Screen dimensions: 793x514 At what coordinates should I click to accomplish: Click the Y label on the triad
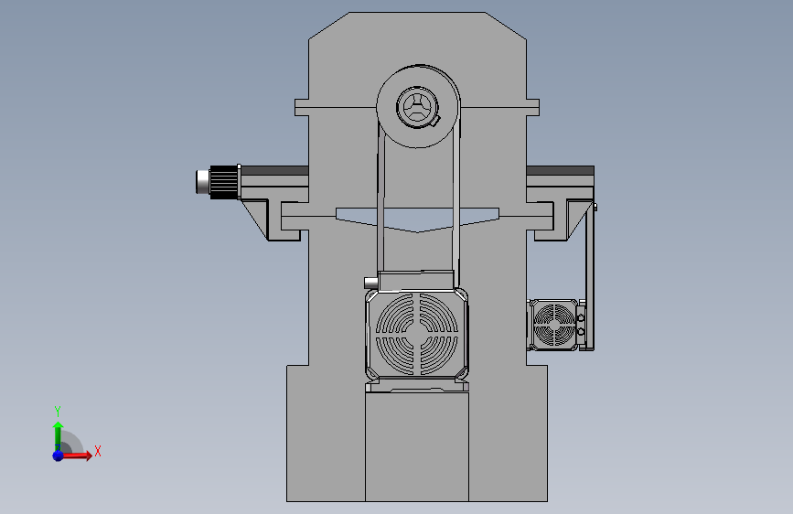coord(58,411)
